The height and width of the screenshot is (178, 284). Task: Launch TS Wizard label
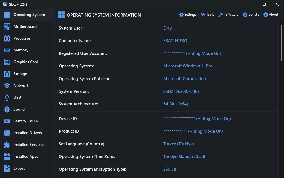click(231, 15)
